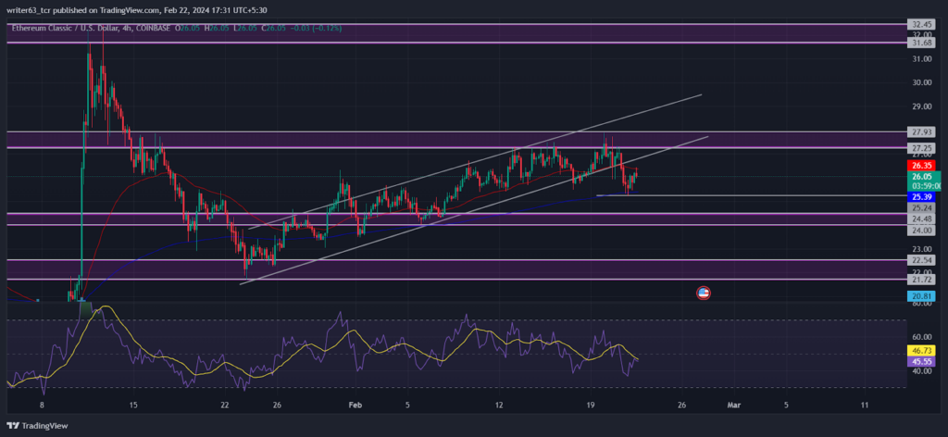Screen dimensions: 948x437
Task: Click the 12 date label on time axis
Action: tap(499, 405)
